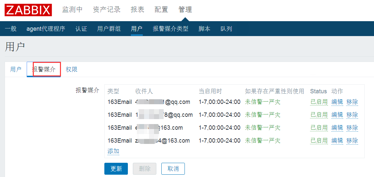Edit the first qq.com media row

[337, 102]
